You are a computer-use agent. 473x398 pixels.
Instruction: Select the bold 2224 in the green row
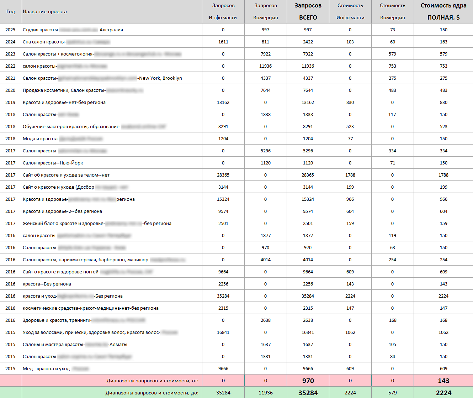tap(443, 393)
